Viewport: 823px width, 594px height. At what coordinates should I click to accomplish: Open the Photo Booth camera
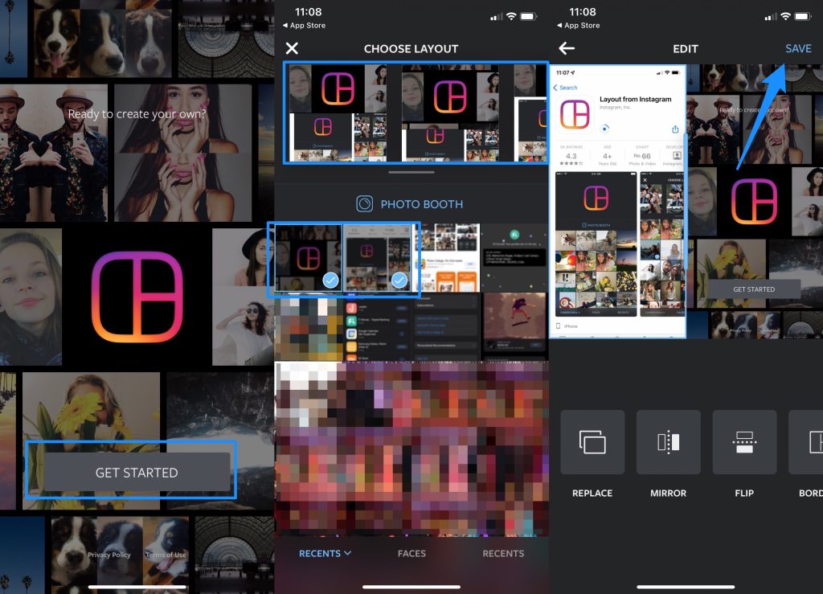410,204
